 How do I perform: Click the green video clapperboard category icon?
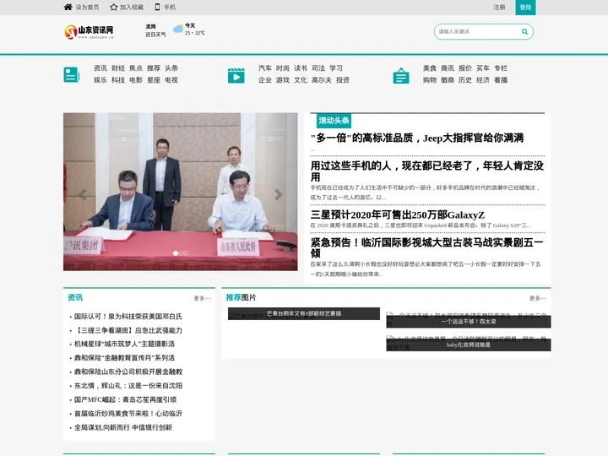tap(236, 75)
